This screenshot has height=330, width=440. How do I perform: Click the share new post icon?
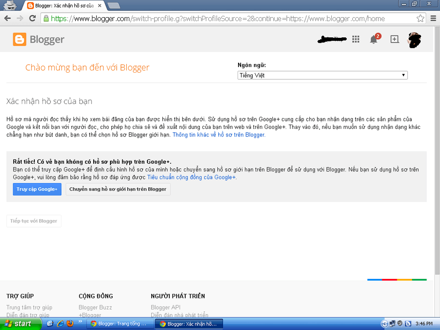[395, 39]
